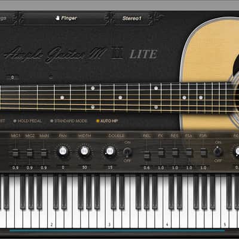Play the piano key labeled 5
The width and height of the screenshot is (239, 239).
point(225,219)
